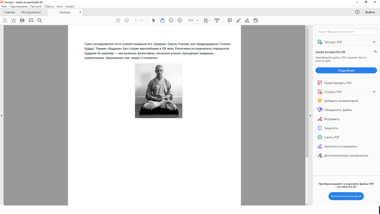
Task: Save the file with the floppy icon
Action: [x=5, y=21]
